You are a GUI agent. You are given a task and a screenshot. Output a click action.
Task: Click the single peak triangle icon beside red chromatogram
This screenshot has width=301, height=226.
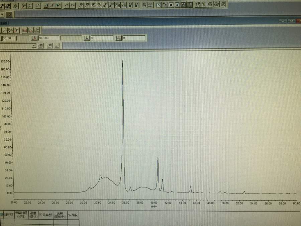pyautogui.click(x=31, y=30)
